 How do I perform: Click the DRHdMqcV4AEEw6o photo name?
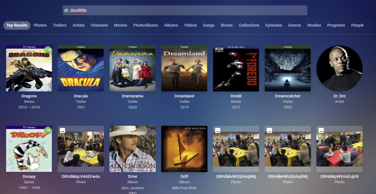click(x=81, y=176)
